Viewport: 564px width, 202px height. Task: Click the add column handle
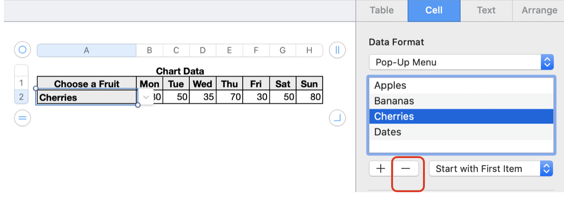[337, 50]
